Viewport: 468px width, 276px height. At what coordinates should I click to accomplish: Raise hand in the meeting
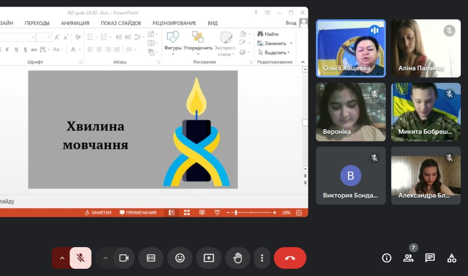(x=237, y=258)
